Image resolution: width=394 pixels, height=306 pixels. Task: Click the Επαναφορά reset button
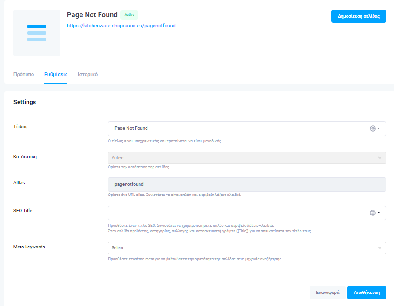pyautogui.click(x=327, y=293)
